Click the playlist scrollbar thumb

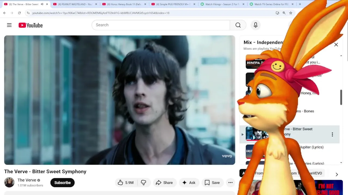coord(341,97)
